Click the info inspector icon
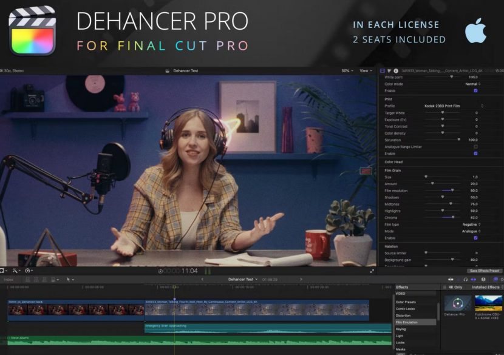 pos(396,71)
